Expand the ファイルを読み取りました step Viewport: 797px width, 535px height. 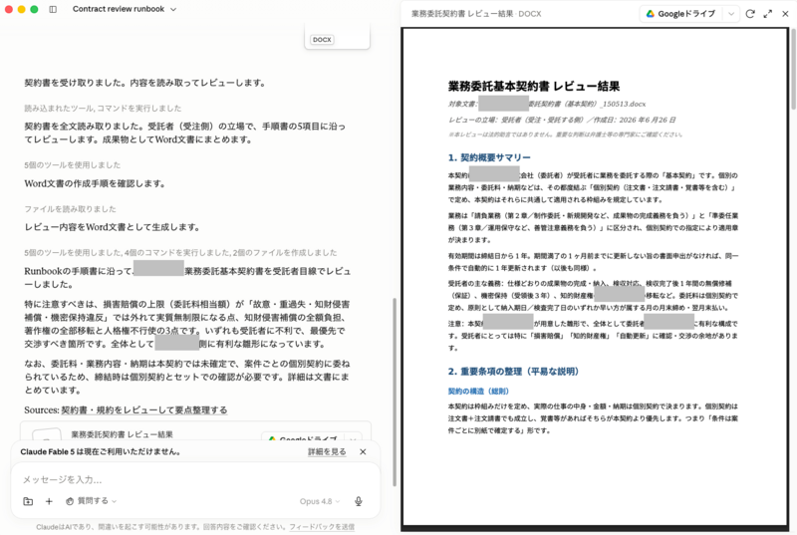tap(70, 209)
